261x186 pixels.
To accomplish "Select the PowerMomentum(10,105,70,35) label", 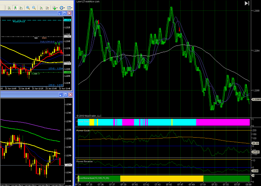I will 93,178.
